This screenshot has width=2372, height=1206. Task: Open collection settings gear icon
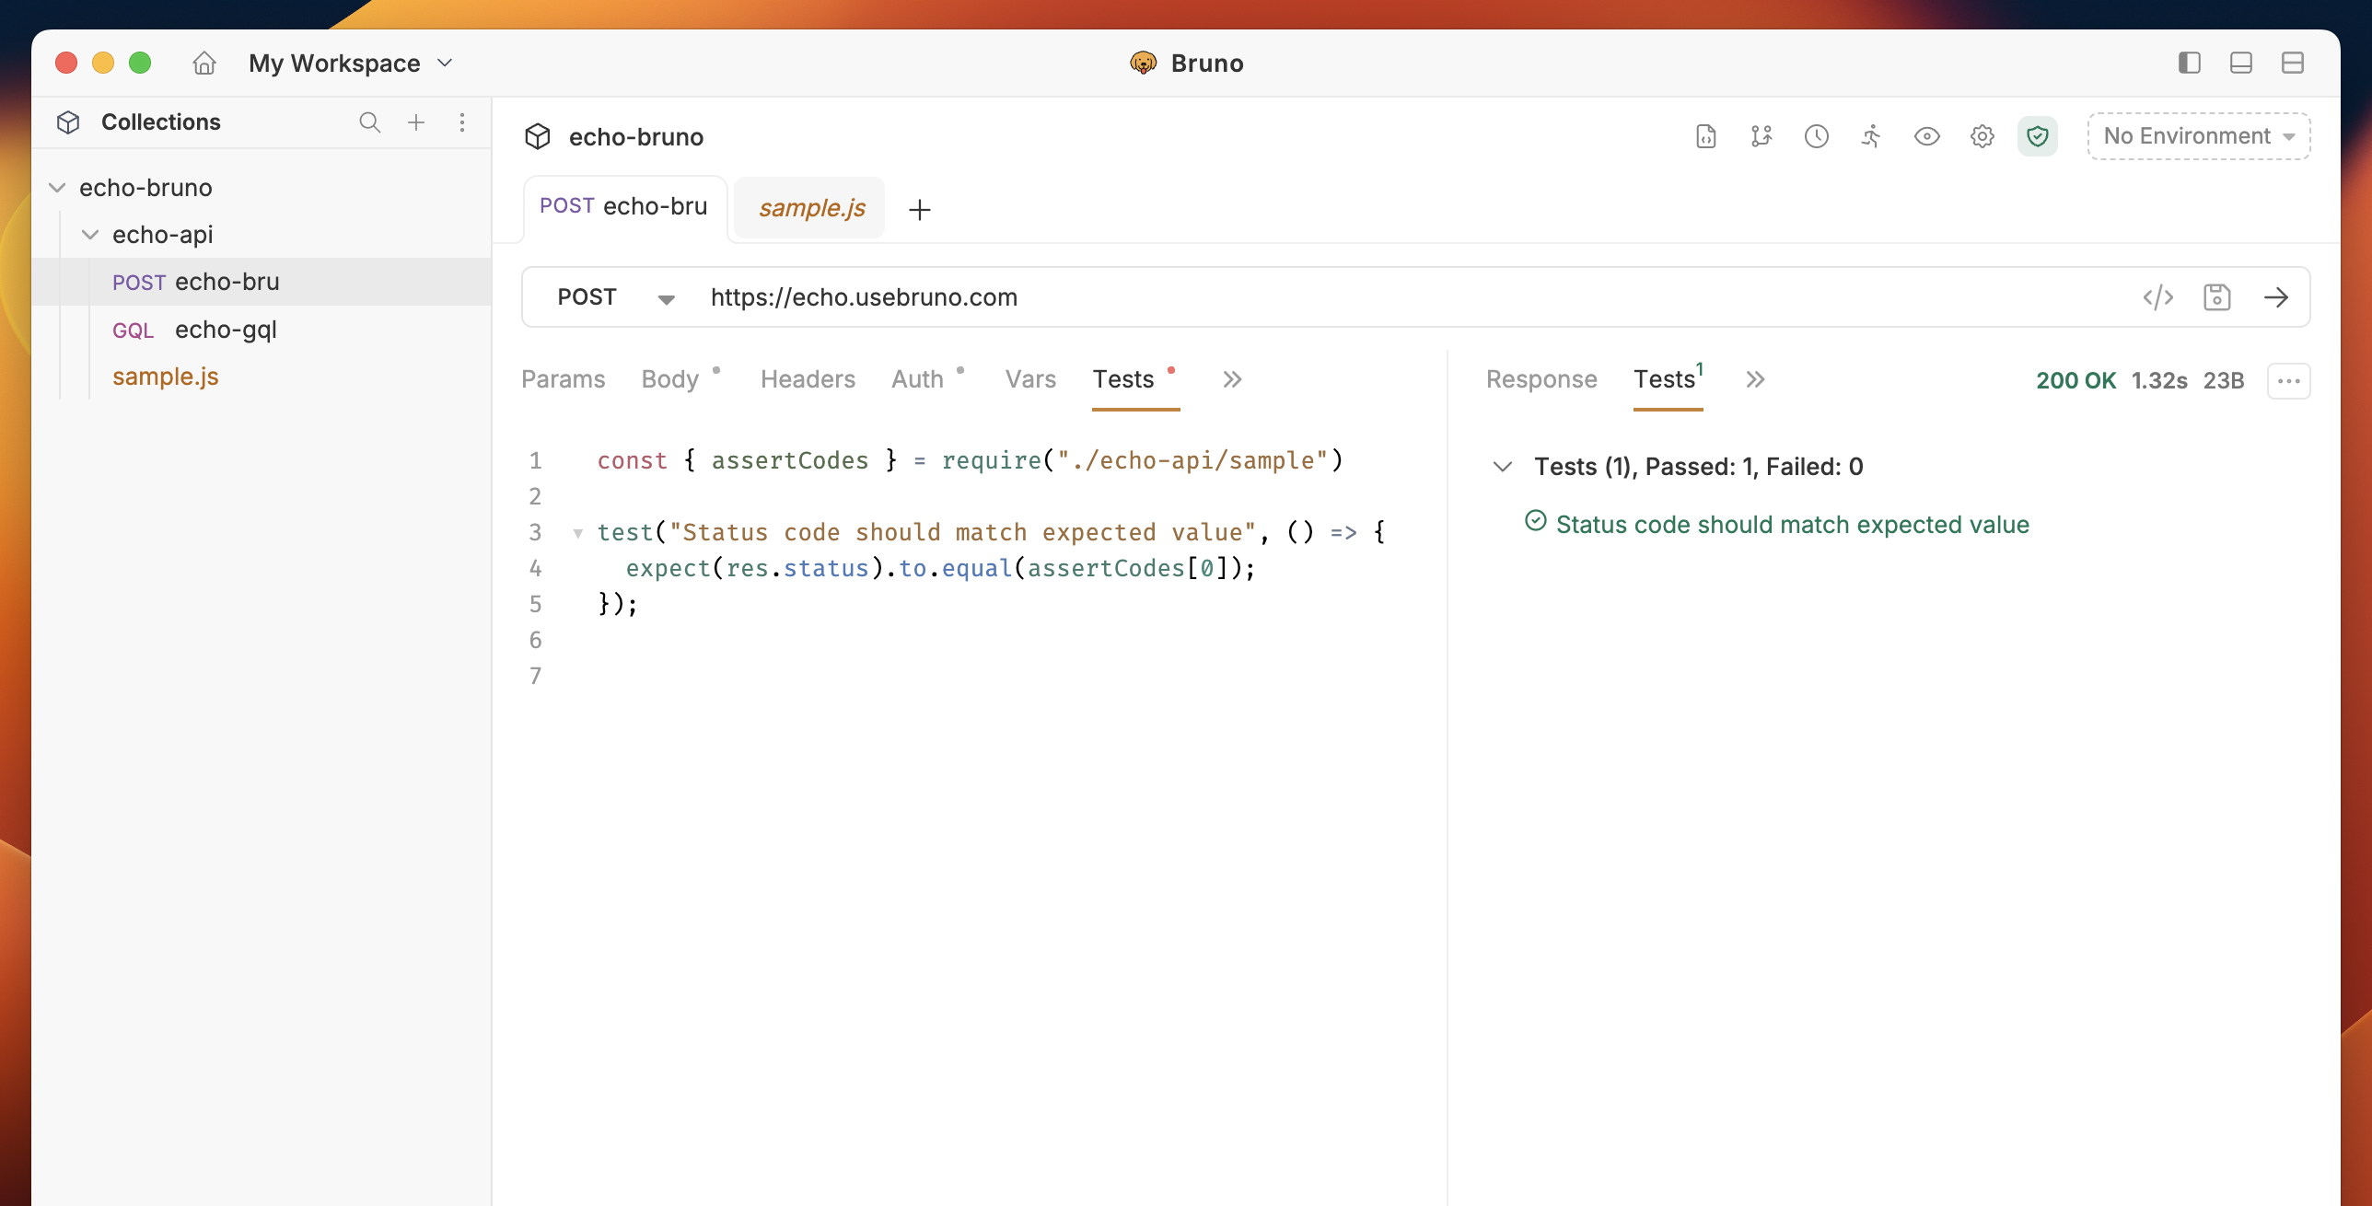1982,136
